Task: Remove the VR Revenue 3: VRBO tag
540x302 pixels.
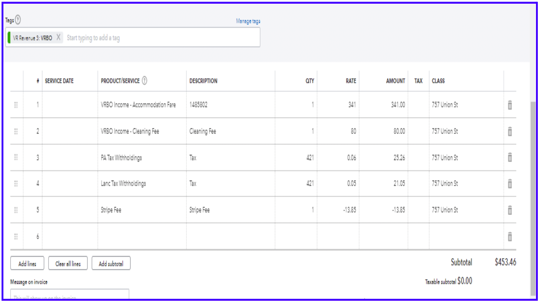Action: pos(58,37)
